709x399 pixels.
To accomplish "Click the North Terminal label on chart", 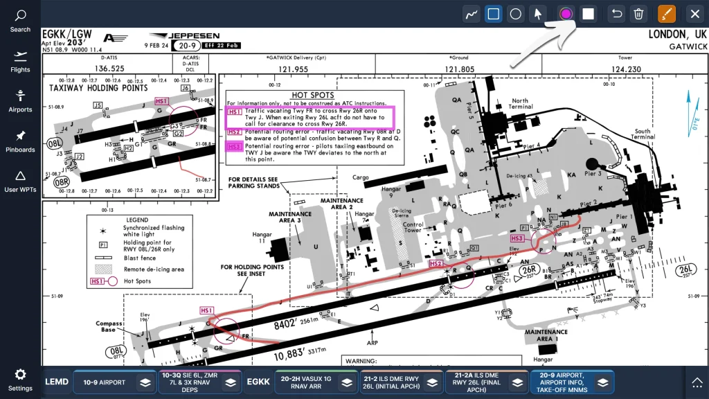I will pyautogui.click(x=520, y=104).
